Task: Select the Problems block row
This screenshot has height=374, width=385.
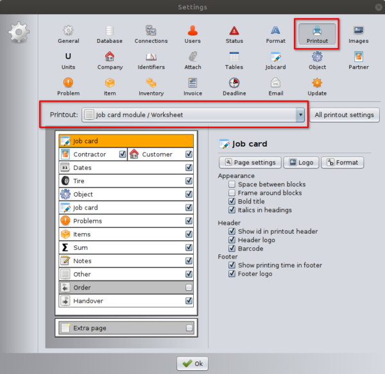Action: [126, 221]
